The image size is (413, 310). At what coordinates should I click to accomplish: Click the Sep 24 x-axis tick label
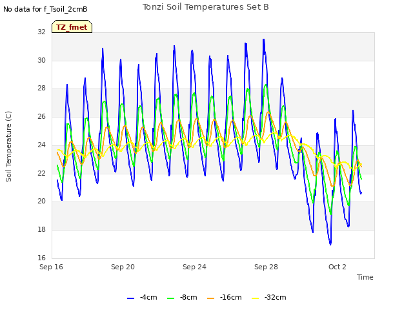(x=194, y=267)
